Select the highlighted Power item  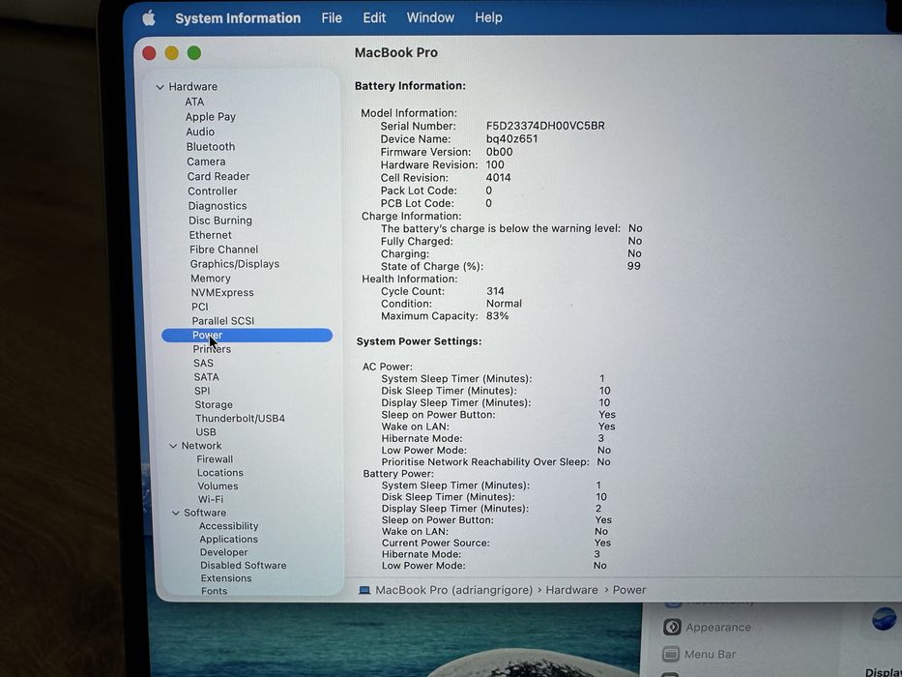coord(247,335)
